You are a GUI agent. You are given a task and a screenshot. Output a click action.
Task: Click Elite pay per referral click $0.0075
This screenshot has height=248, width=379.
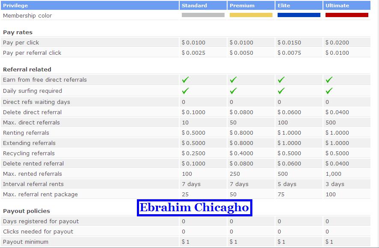289,53
